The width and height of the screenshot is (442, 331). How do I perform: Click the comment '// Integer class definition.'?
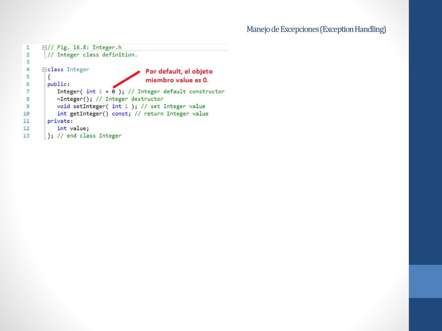click(x=92, y=55)
